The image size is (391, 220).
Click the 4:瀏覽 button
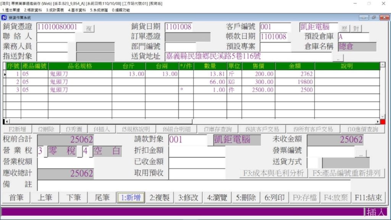[x=217, y=198]
